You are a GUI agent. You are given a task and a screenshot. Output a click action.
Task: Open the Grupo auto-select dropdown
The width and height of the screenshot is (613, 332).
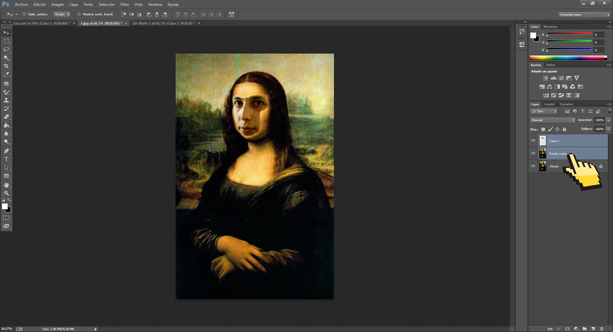tap(62, 14)
